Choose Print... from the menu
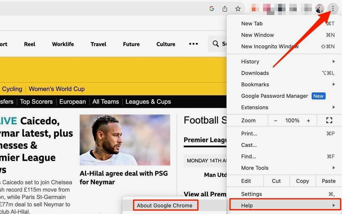 284,134
